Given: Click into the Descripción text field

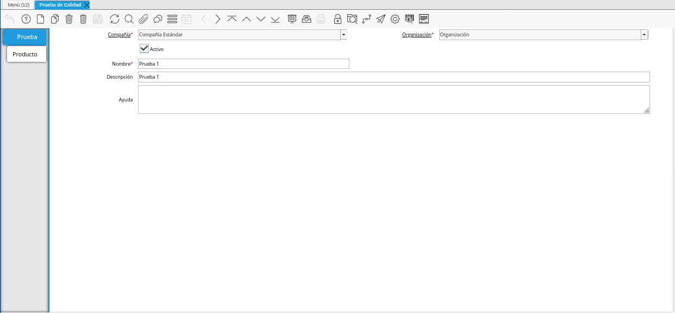Looking at the screenshot, I should click(x=394, y=77).
